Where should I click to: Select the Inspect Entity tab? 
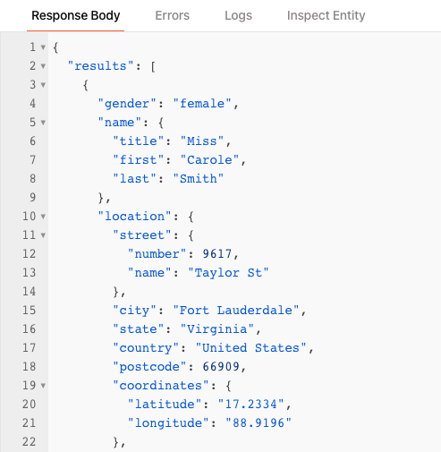point(326,15)
